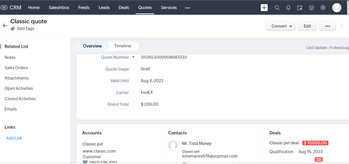
Task: Click the FedEX carrier value
Action: 147,92
